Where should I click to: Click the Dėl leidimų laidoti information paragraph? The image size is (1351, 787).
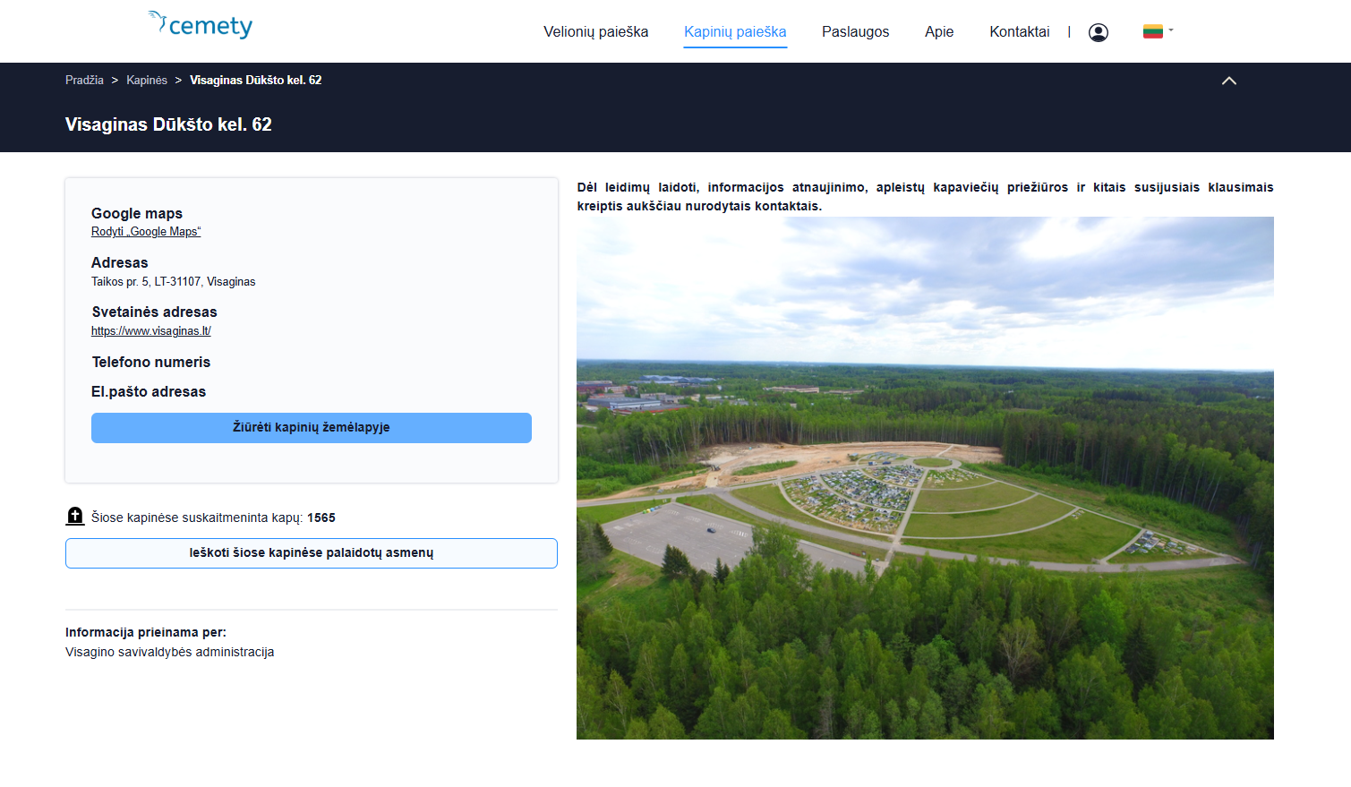coord(925,196)
